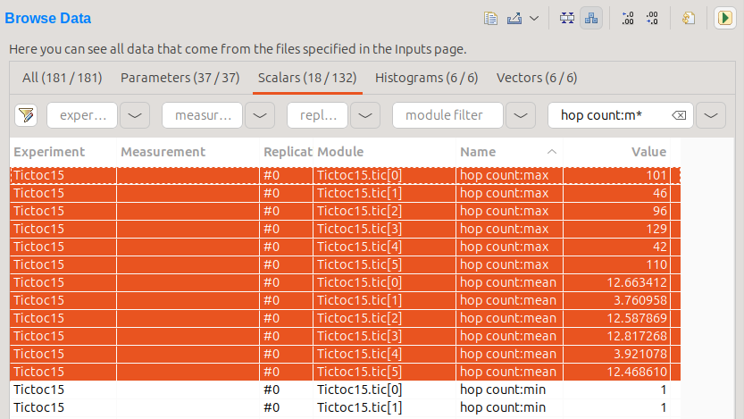Click the Measurement column header

pyautogui.click(x=188, y=152)
